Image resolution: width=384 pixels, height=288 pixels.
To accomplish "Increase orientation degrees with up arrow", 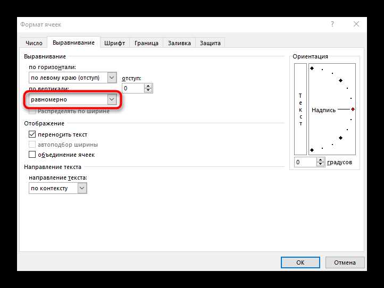I will click(320, 160).
